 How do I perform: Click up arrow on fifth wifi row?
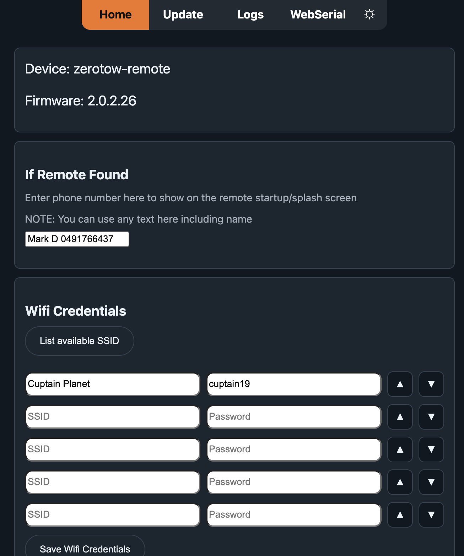click(400, 515)
